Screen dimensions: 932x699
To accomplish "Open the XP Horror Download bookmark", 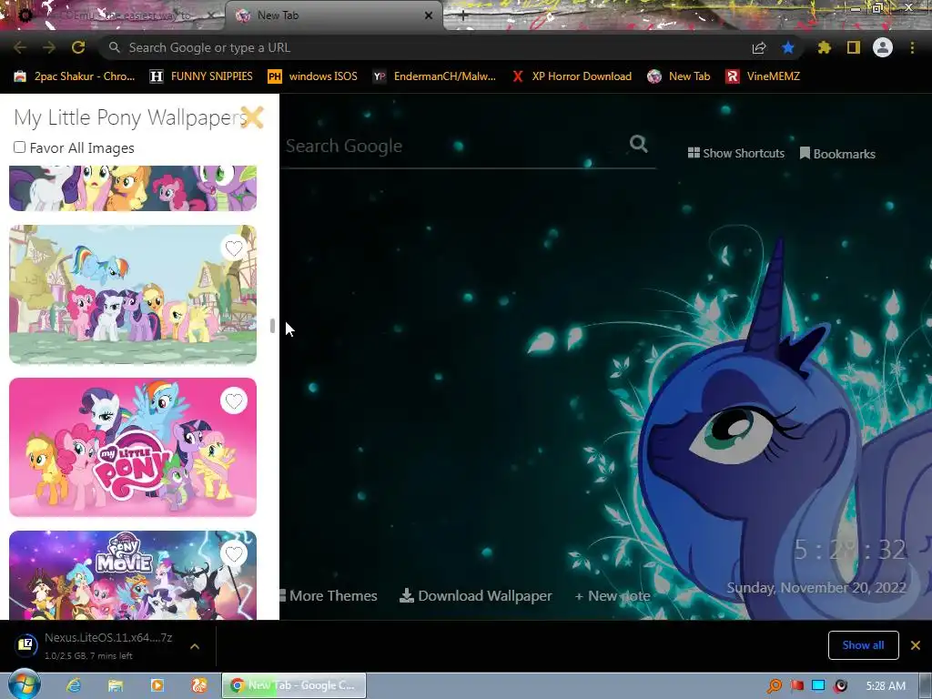I will [x=572, y=76].
